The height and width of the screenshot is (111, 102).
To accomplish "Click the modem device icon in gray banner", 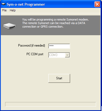I will click(x=9, y=26).
